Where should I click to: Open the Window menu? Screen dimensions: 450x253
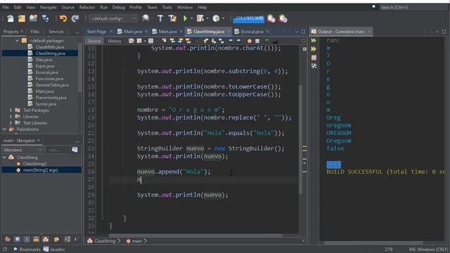tap(184, 8)
